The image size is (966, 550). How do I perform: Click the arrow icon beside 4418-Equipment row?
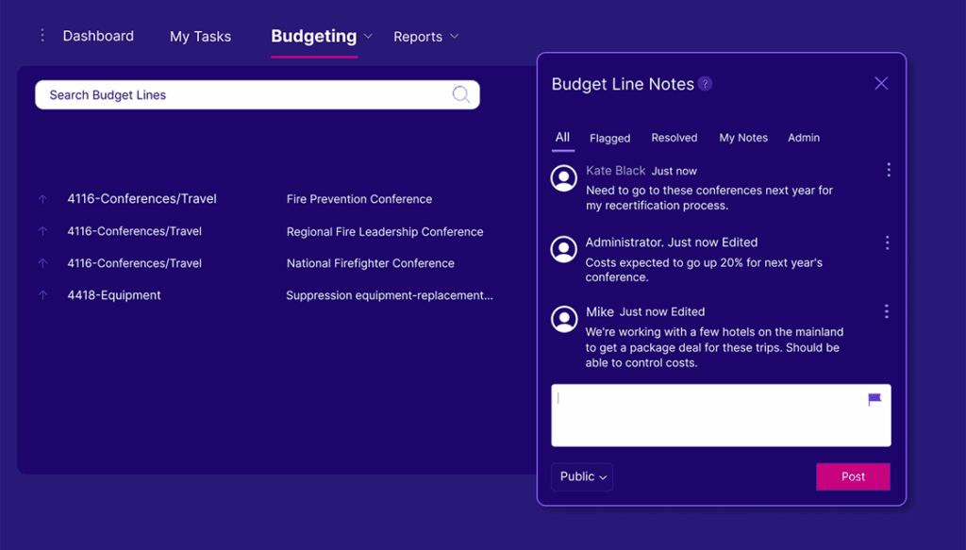[x=42, y=295]
